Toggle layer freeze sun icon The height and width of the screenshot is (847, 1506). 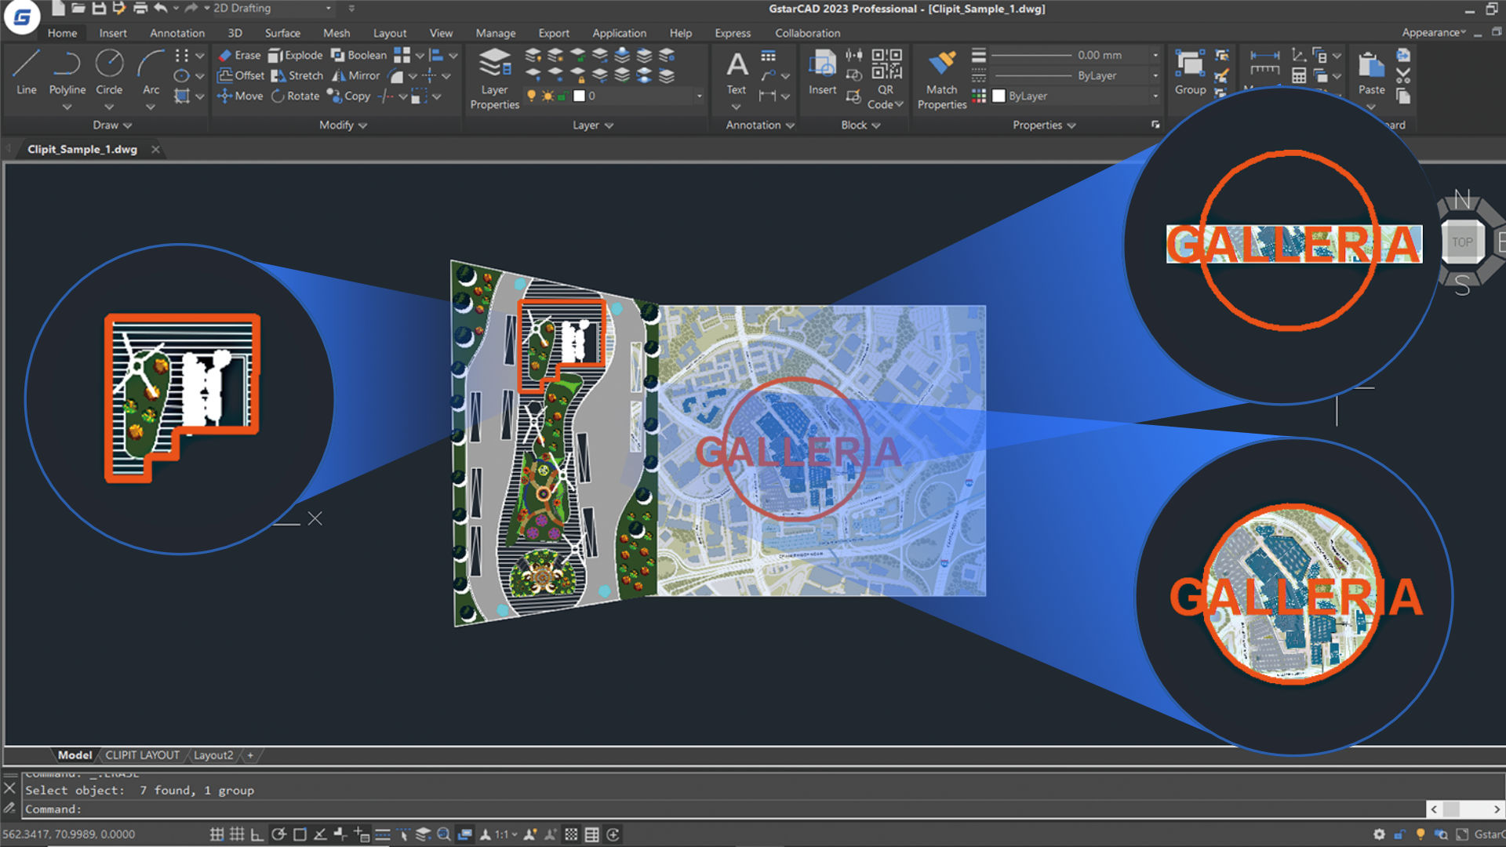pyautogui.click(x=547, y=96)
